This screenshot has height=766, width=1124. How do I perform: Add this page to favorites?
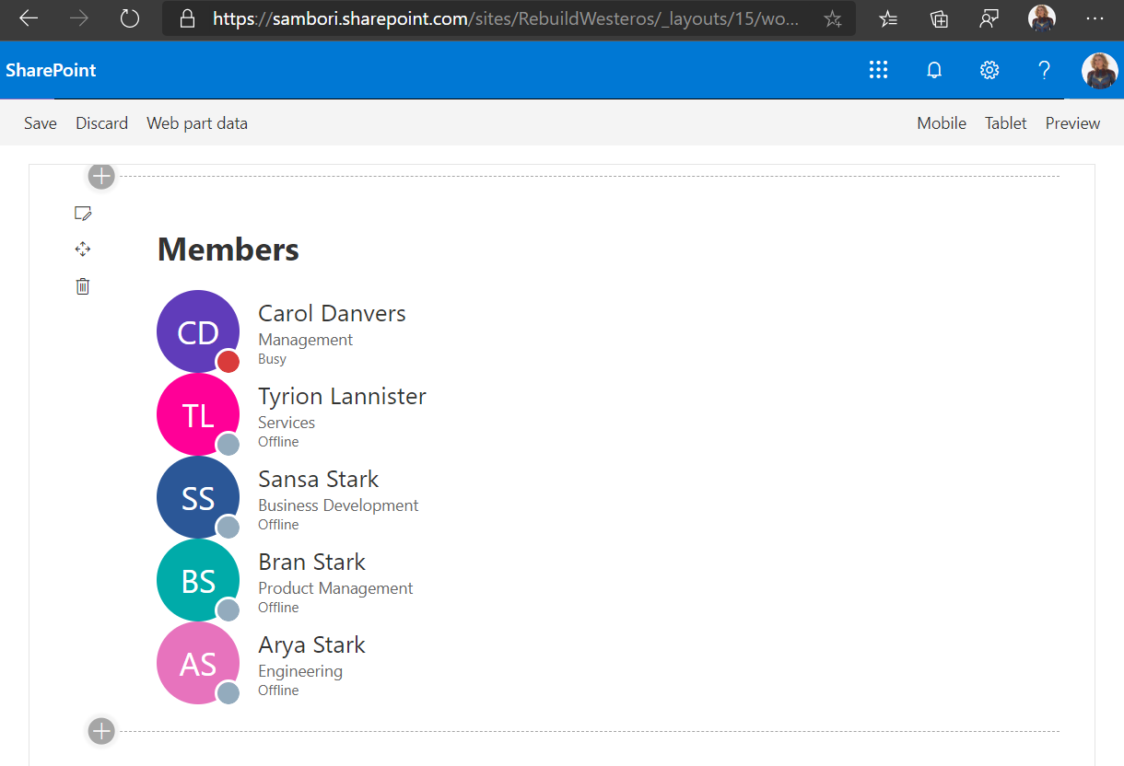click(832, 18)
